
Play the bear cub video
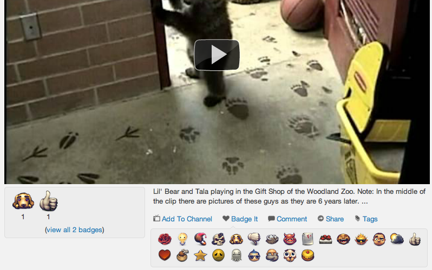tap(217, 55)
